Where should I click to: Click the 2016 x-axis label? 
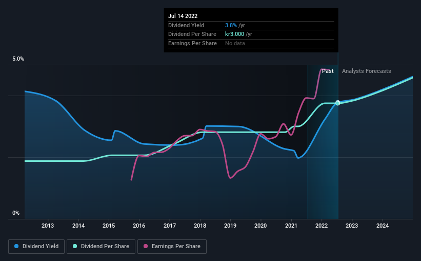point(139,226)
